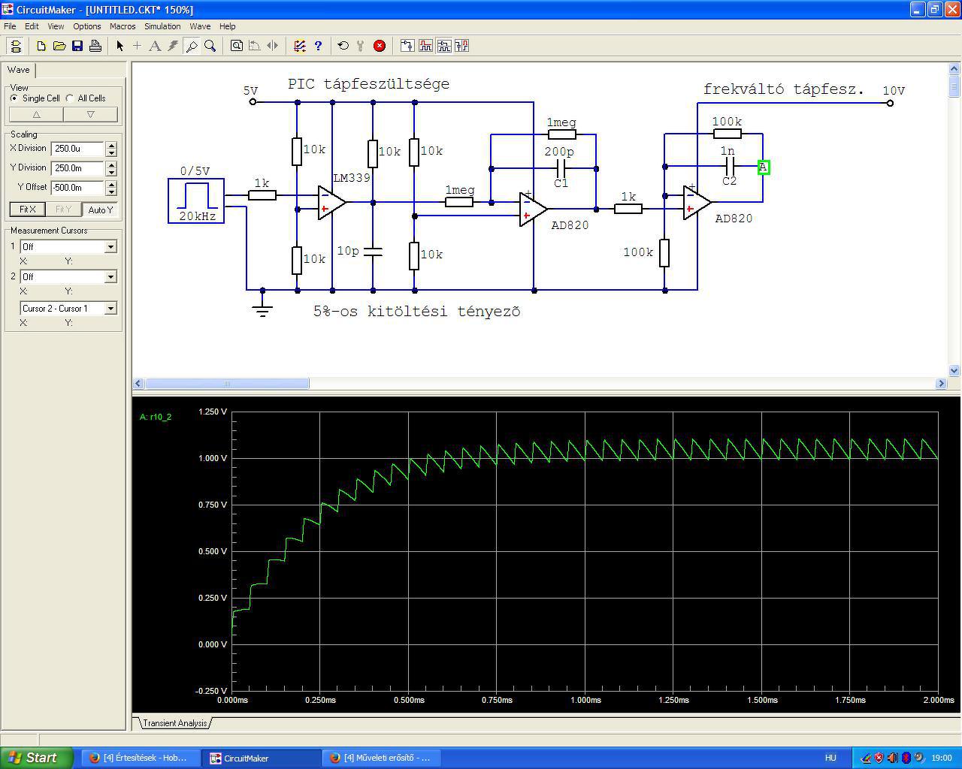
Task: Select the Delete lightning bolt tool
Action: [173, 46]
